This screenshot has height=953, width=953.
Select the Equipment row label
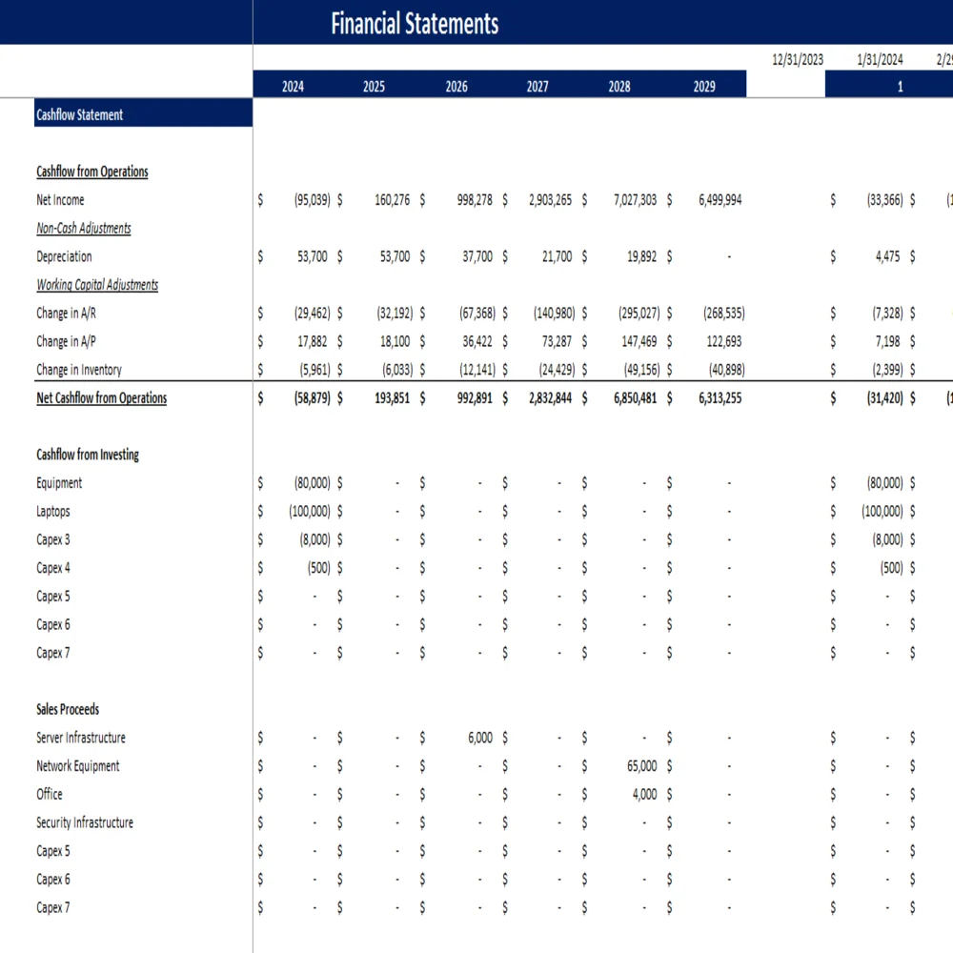pyautogui.click(x=59, y=483)
